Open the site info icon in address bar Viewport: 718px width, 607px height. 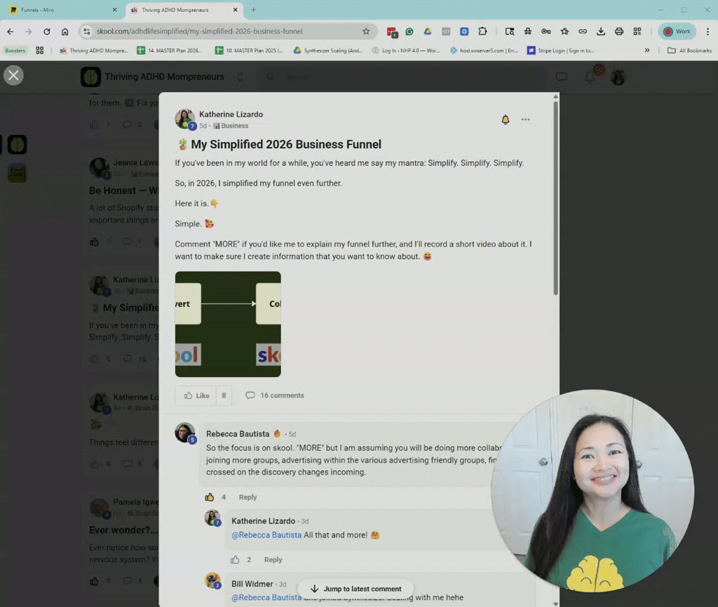coord(86,31)
